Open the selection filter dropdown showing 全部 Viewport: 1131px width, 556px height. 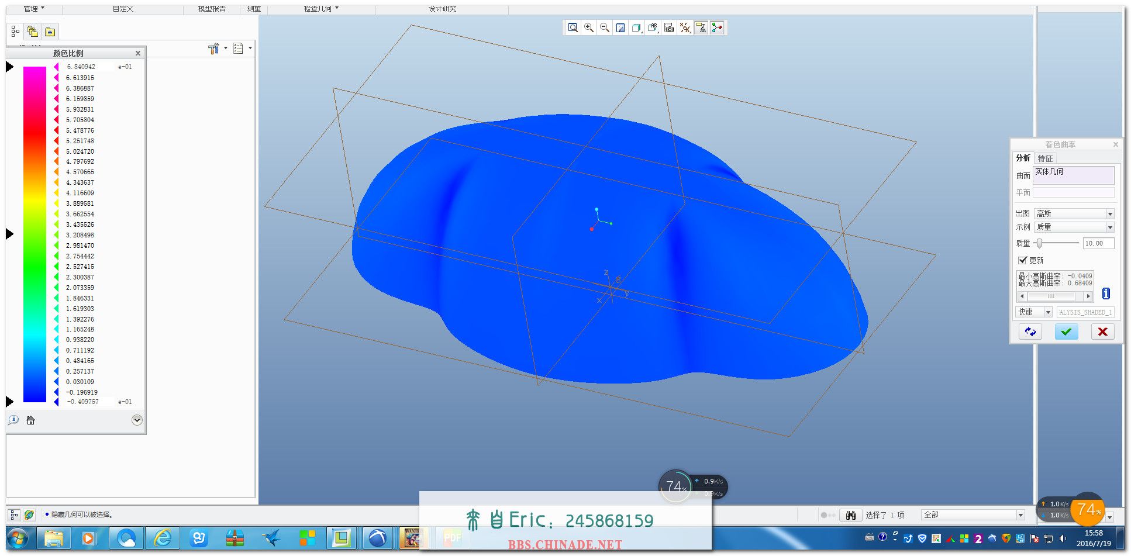973,515
